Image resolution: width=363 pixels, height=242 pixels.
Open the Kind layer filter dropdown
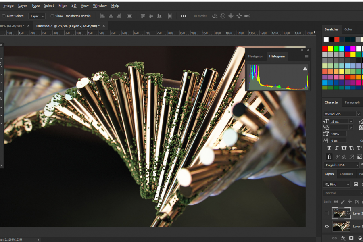(337, 184)
